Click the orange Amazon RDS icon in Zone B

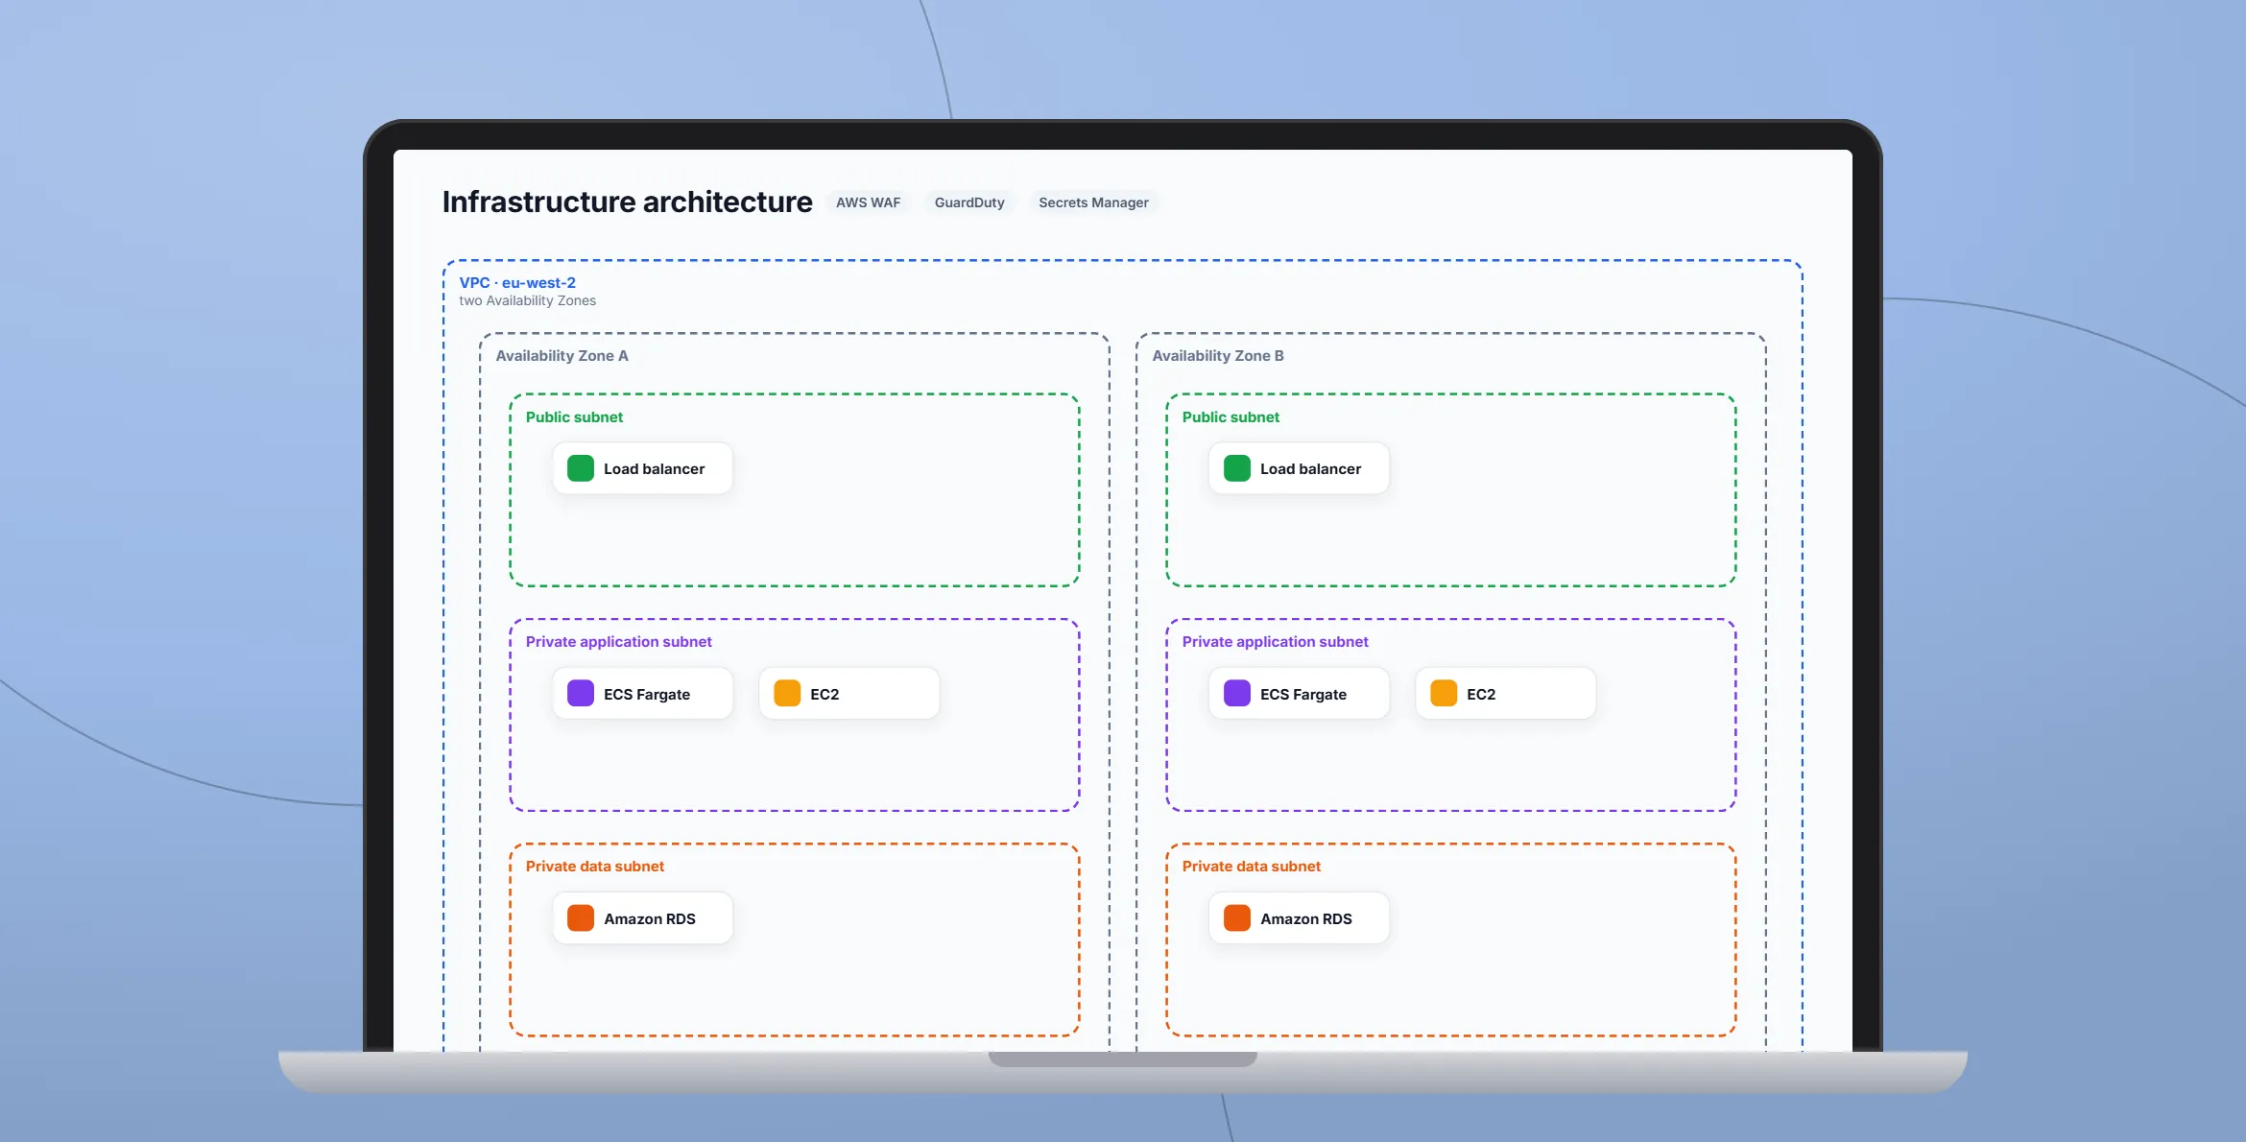click(1237, 917)
